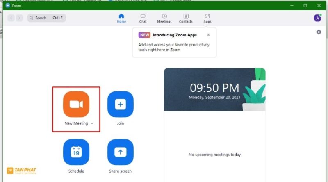Screen dimensions: 328x182
Task: Open the Contacts tab
Action: [186, 18]
